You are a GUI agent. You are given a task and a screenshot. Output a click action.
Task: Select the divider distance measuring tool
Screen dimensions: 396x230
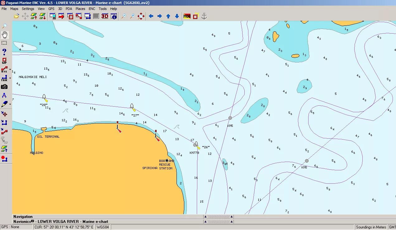(4, 95)
